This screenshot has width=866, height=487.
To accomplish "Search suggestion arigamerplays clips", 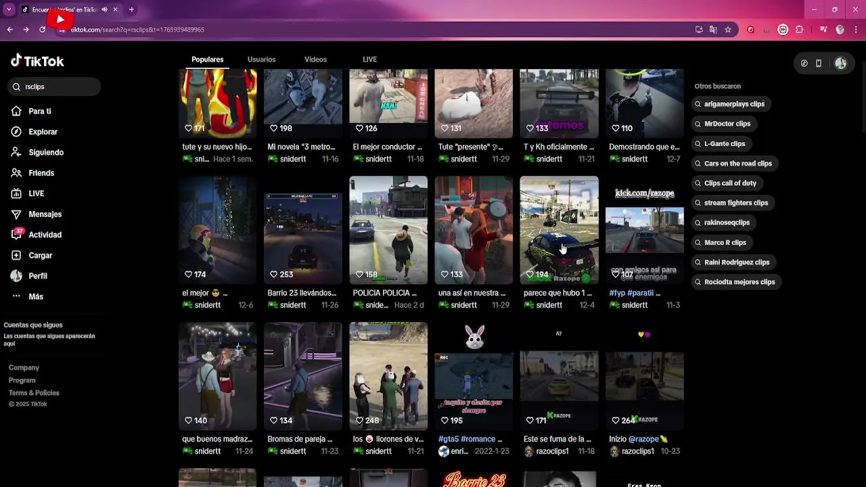I will 729,104.
